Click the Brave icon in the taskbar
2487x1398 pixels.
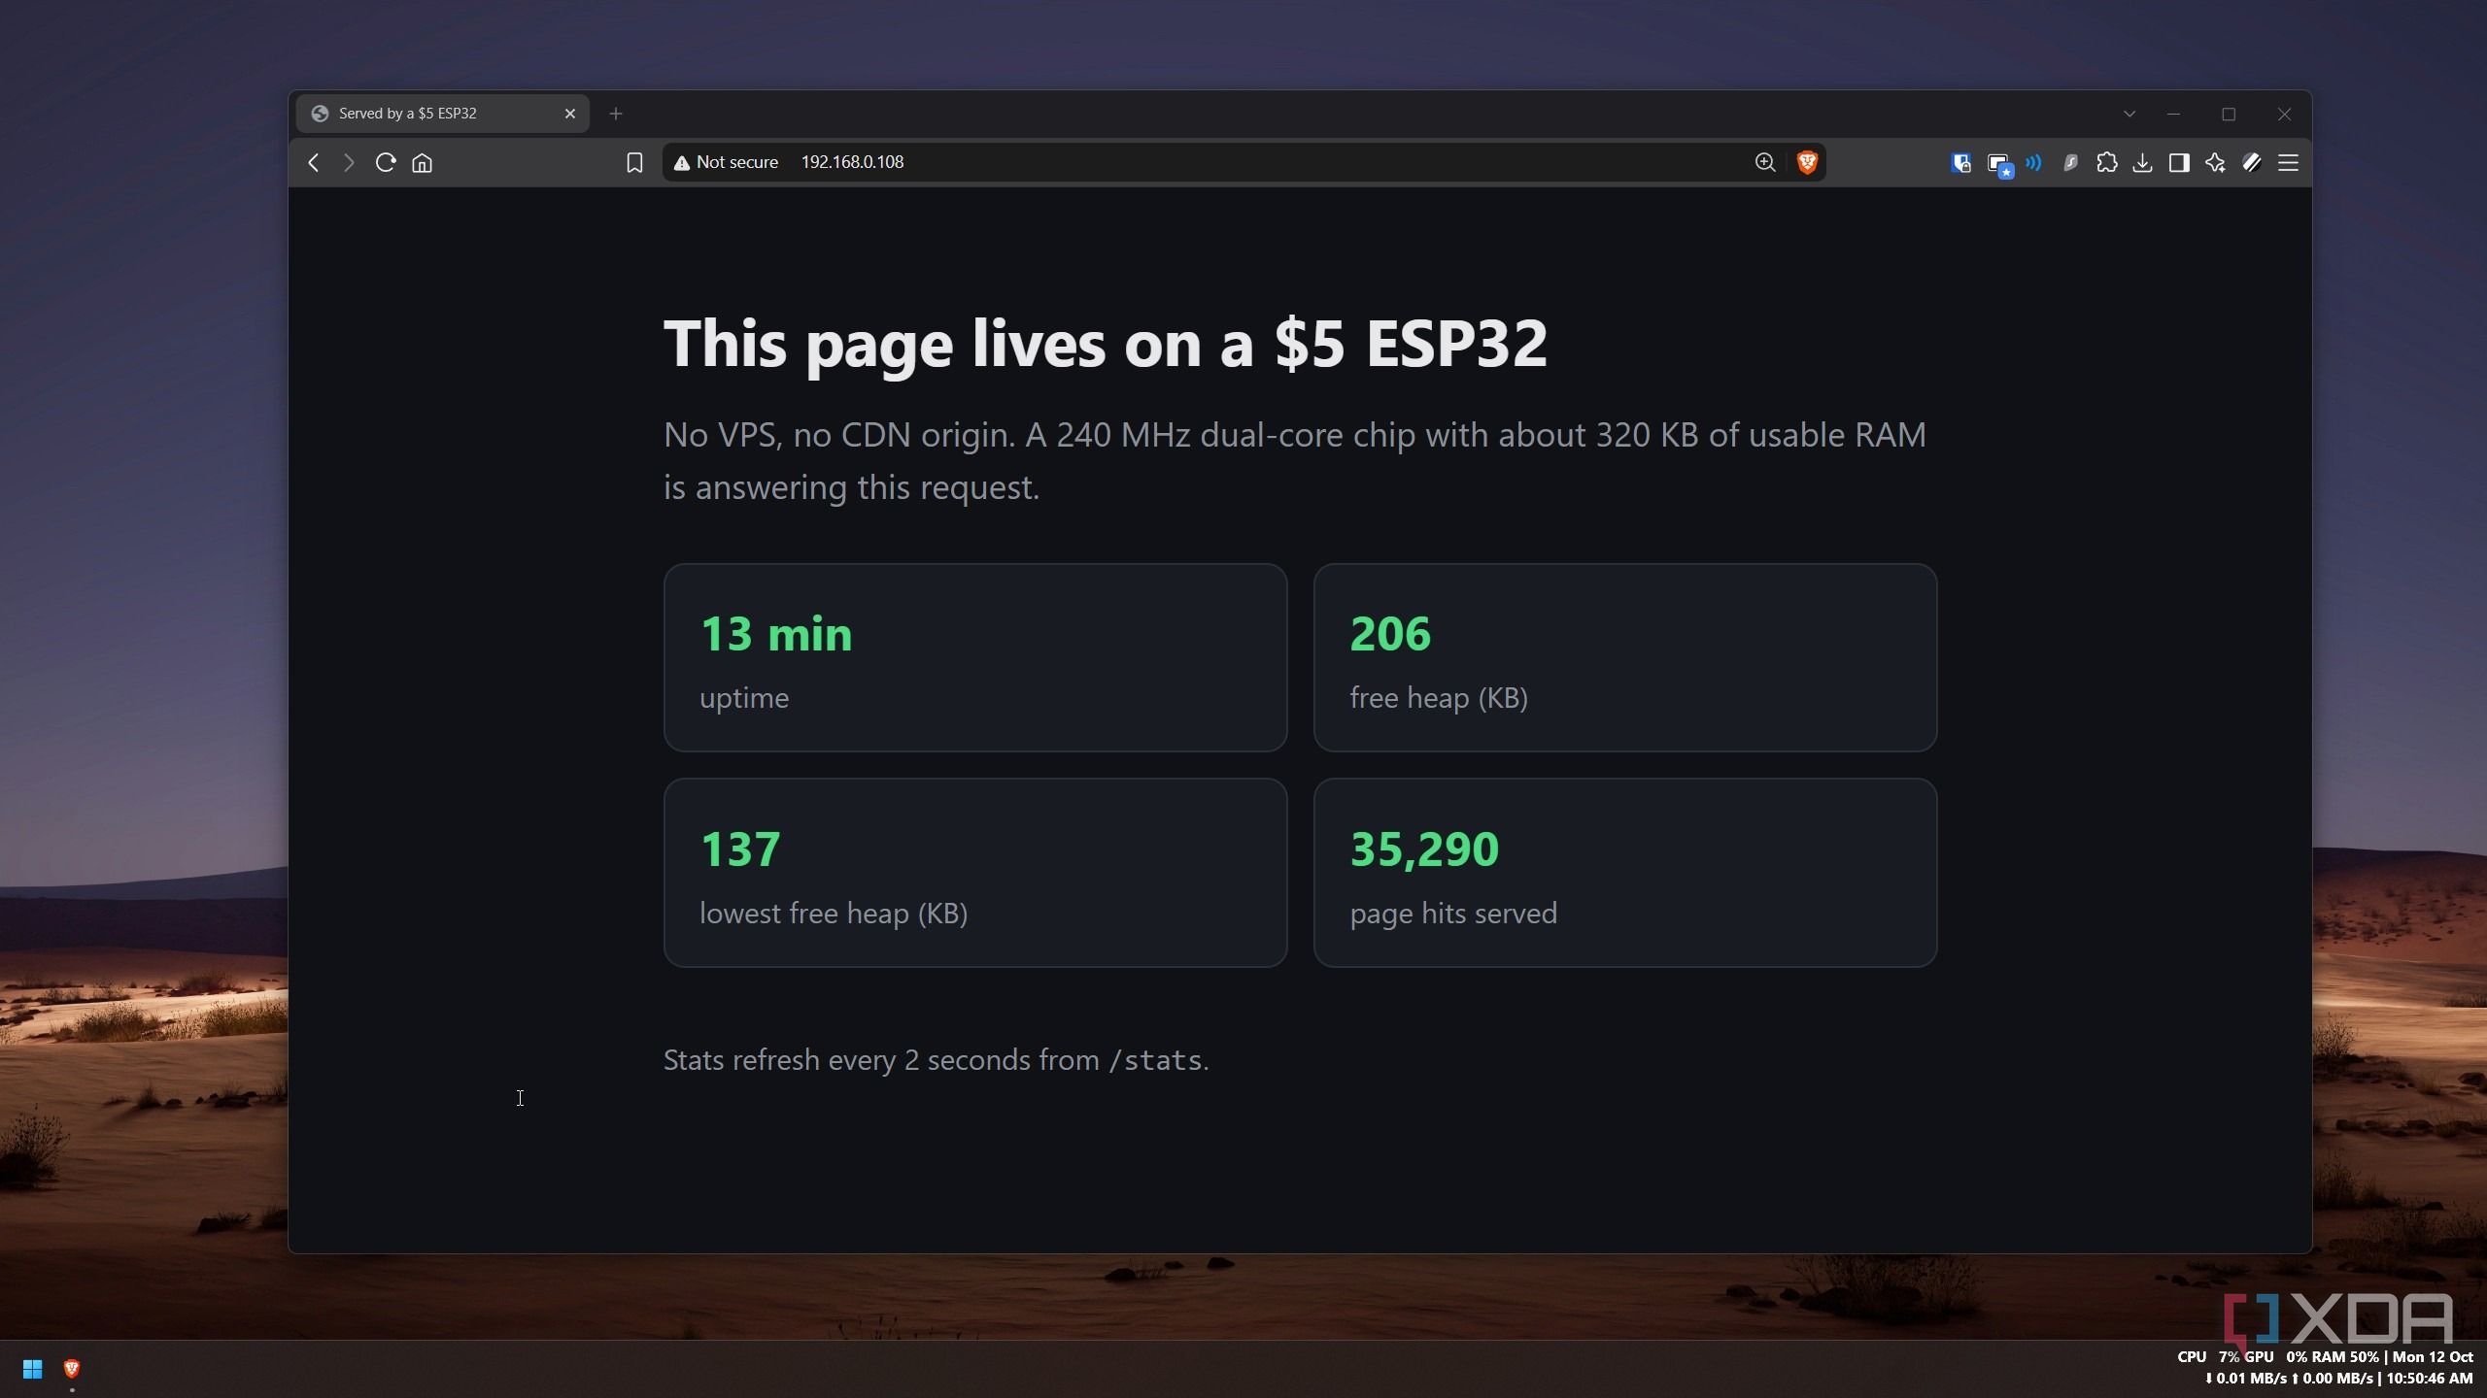tap(71, 1369)
